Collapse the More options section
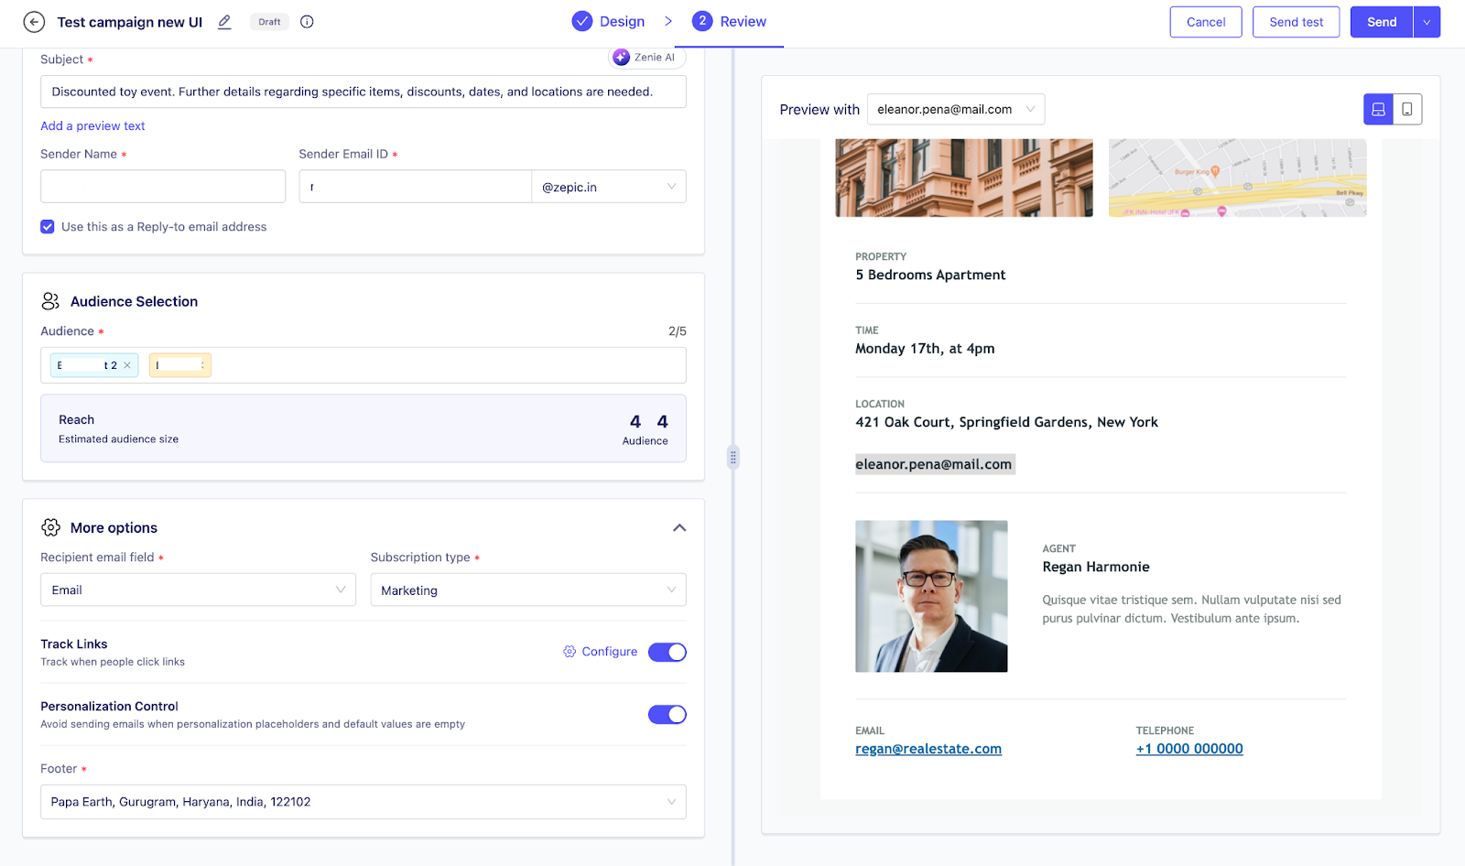This screenshot has width=1465, height=866. [x=679, y=528]
